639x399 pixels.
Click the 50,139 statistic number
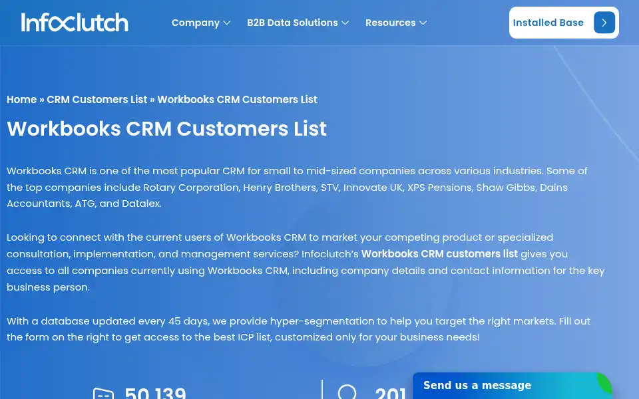155,392
